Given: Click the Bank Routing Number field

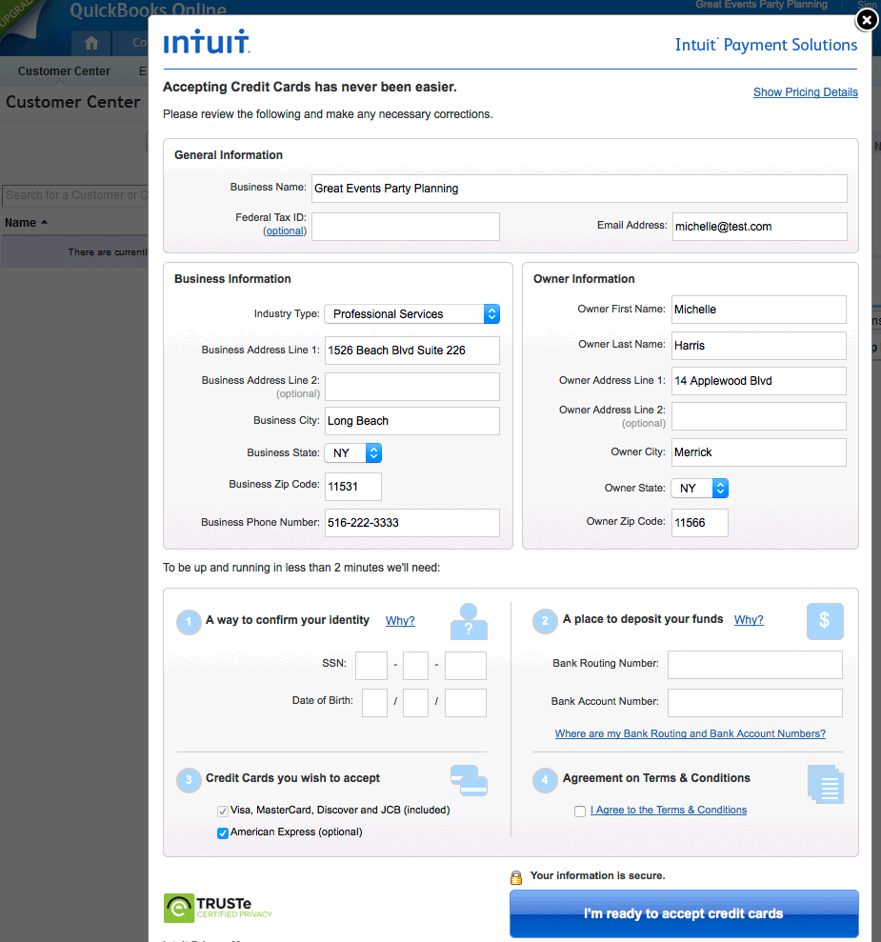Looking at the screenshot, I should (x=755, y=665).
